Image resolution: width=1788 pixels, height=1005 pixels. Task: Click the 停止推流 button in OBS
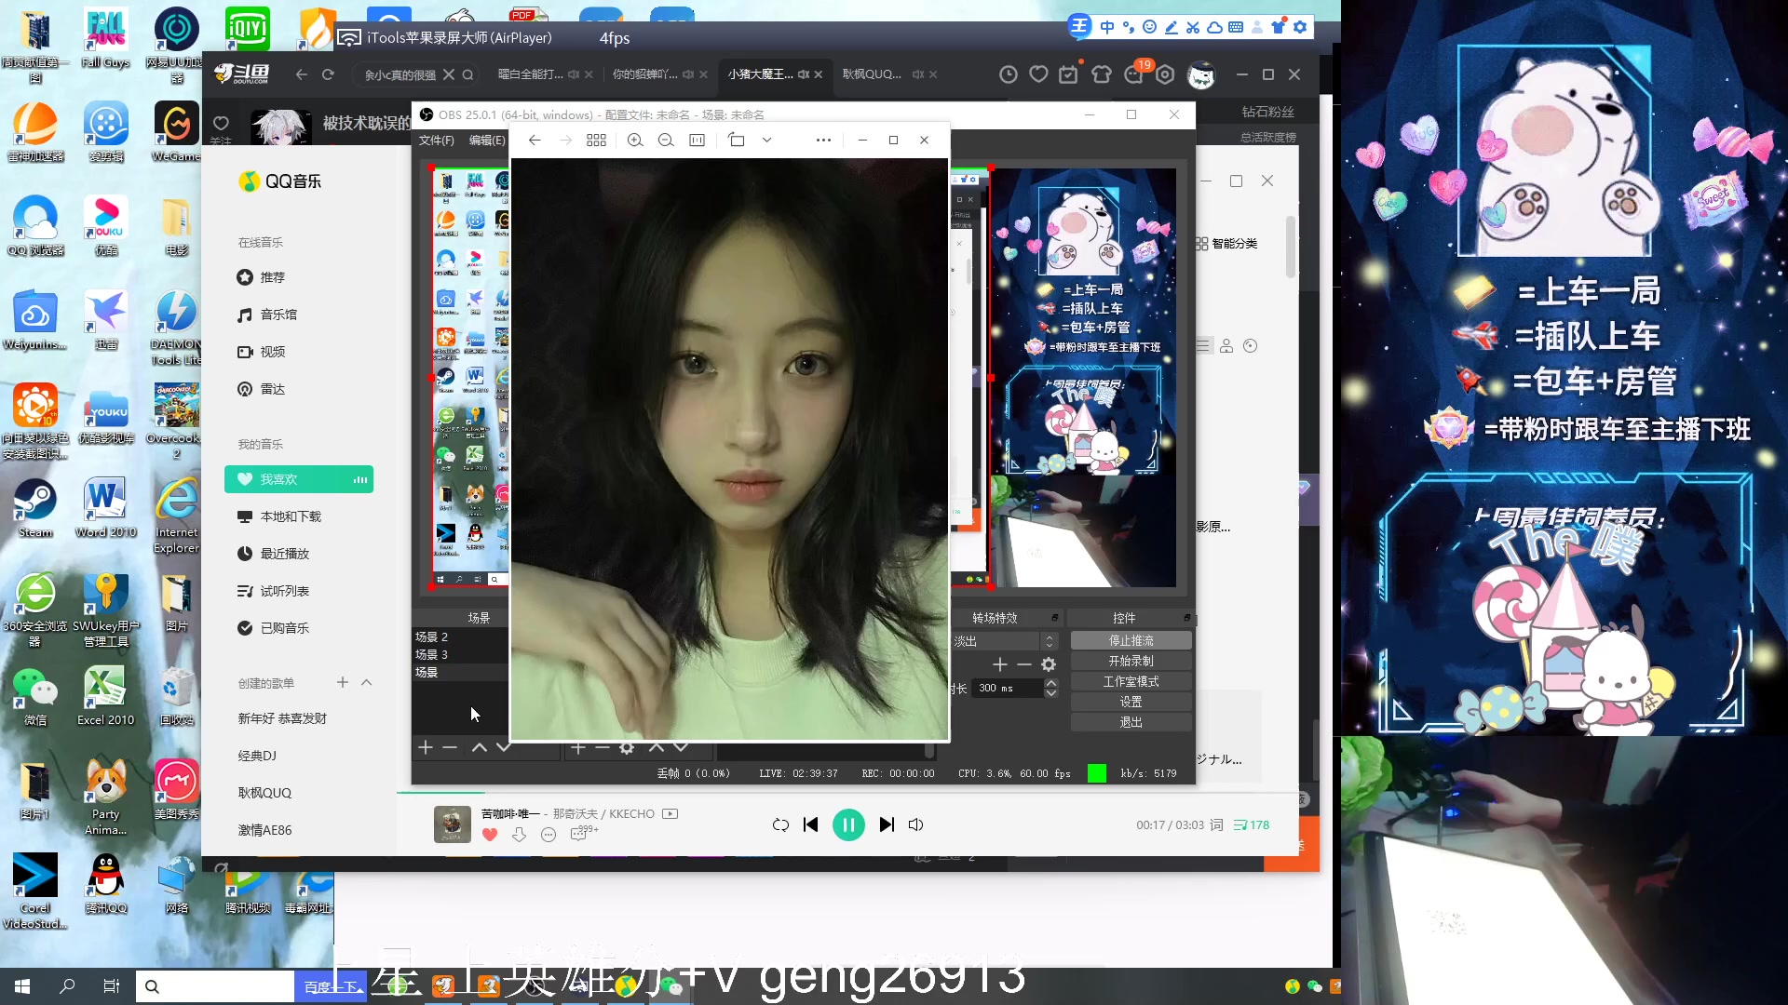tap(1131, 640)
